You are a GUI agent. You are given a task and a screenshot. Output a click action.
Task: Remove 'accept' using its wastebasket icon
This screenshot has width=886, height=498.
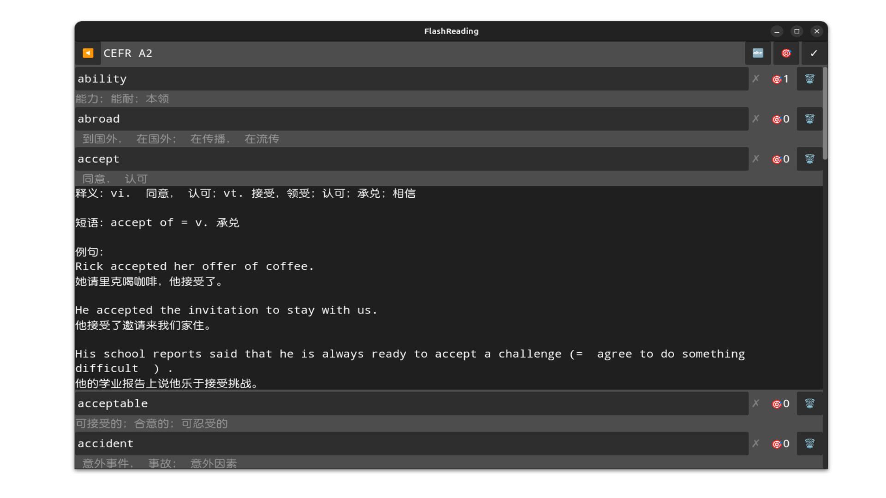pyautogui.click(x=809, y=159)
